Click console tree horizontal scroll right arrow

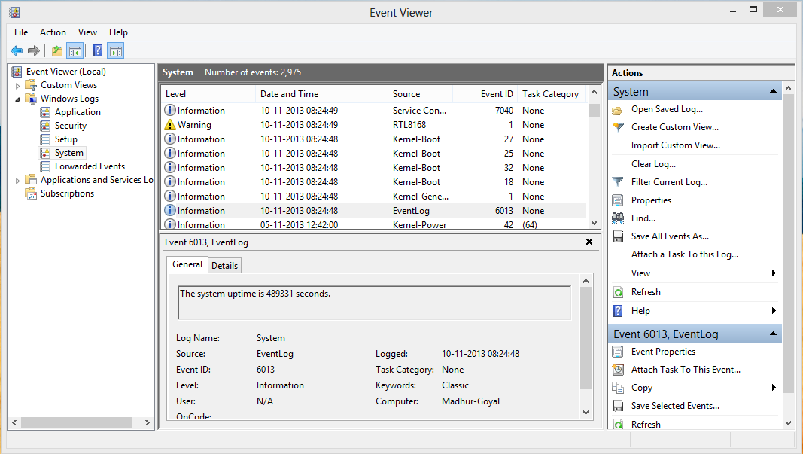pos(148,422)
